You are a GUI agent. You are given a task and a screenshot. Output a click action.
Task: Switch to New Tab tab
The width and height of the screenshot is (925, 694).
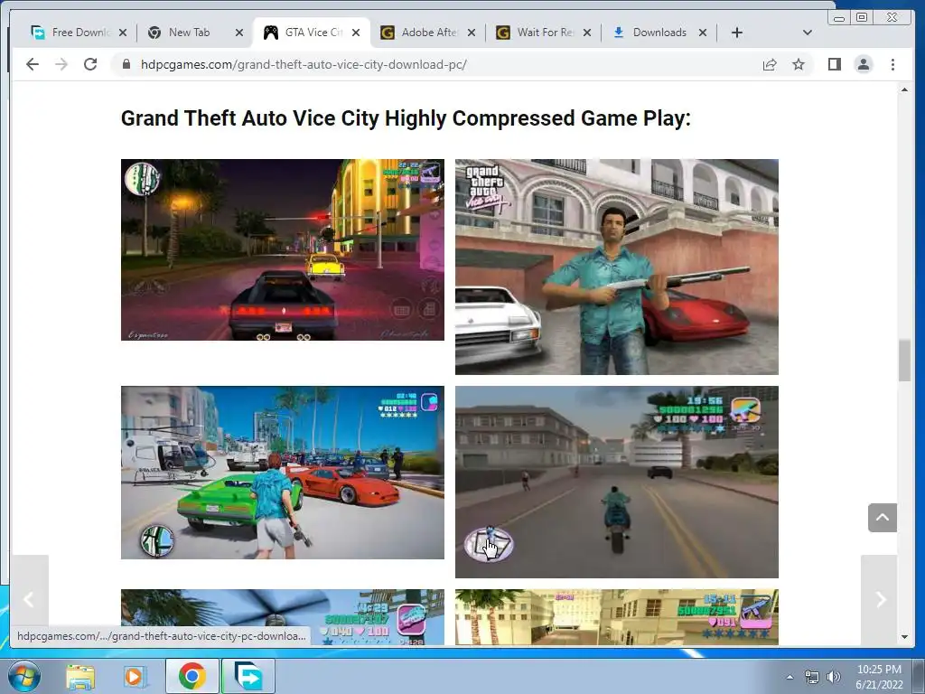point(193,33)
